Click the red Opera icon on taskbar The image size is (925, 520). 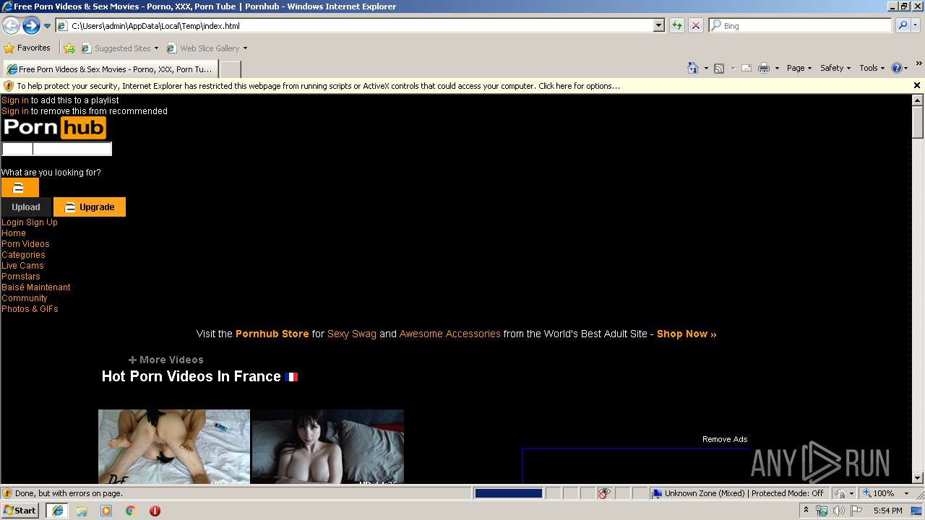pyautogui.click(x=155, y=511)
